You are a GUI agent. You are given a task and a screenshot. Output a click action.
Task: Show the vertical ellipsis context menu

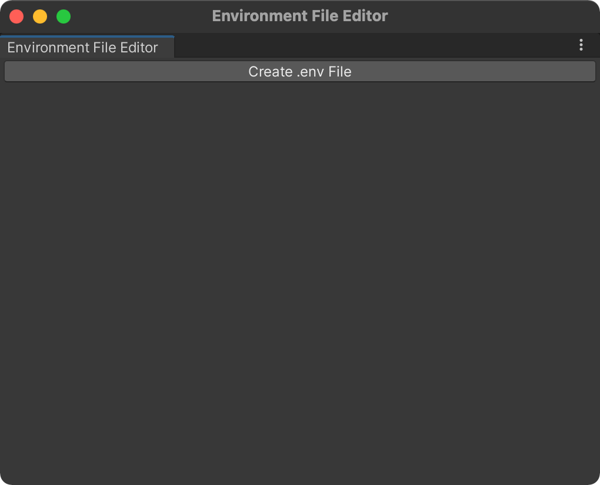click(x=581, y=45)
